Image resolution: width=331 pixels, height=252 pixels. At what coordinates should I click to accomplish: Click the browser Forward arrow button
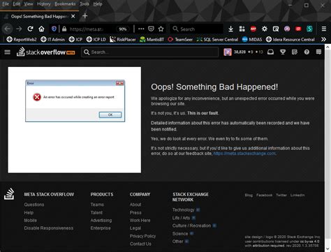tap(19, 29)
